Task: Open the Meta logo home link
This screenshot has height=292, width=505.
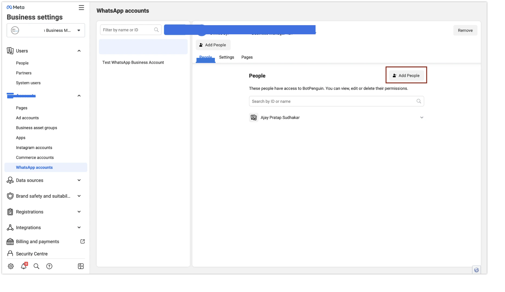Action: 15,7
